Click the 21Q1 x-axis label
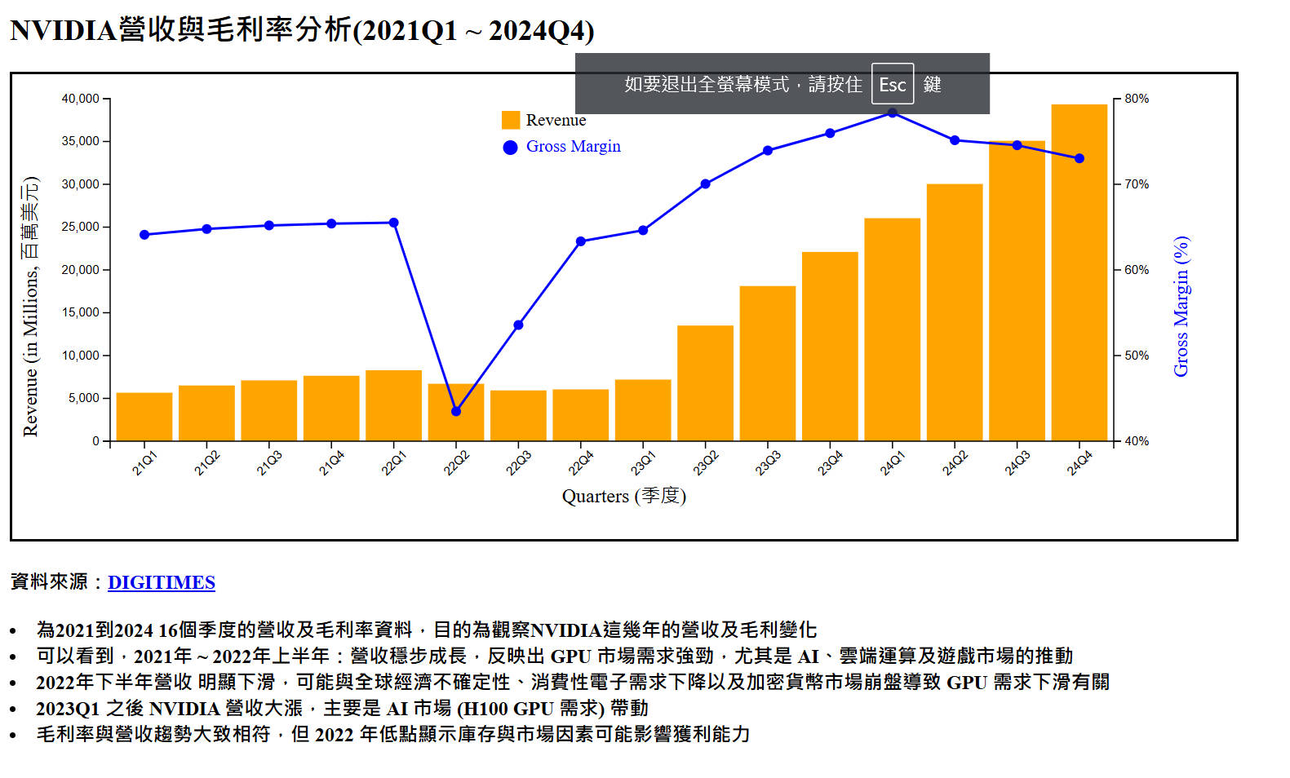This screenshot has height=778, width=1290. pyautogui.click(x=144, y=463)
